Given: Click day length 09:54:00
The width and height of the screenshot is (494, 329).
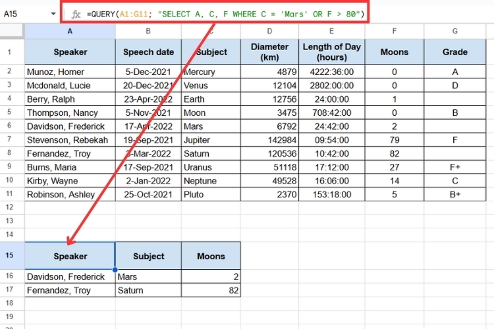Looking at the screenshot, I should 331,139.
